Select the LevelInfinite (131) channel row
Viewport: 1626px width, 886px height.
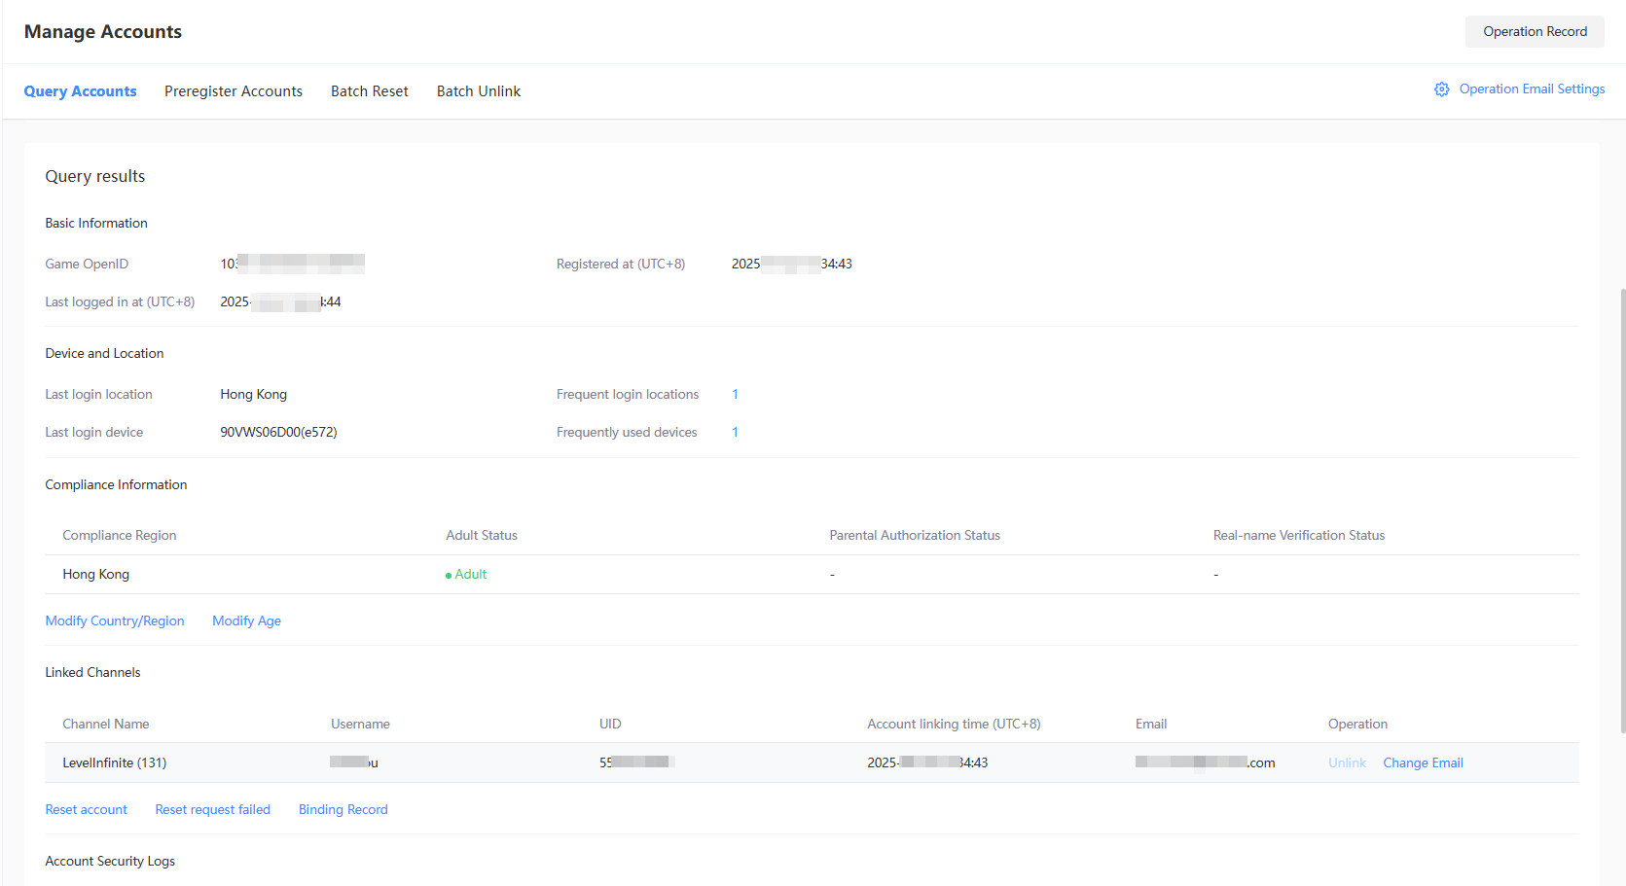tap(115, 763)
